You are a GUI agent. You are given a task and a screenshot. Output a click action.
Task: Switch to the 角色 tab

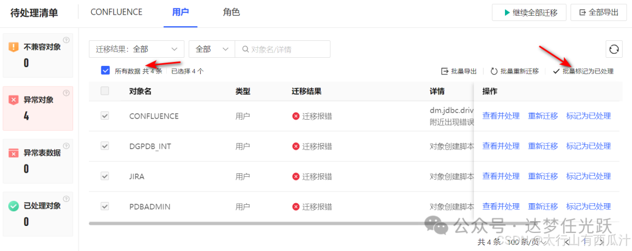231,12
